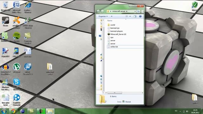Sort by the Name column header
This screenshot has width=203, height=114.
110,21
